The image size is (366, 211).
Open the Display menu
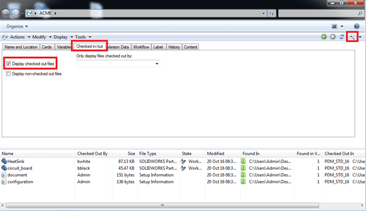[63, 37]
